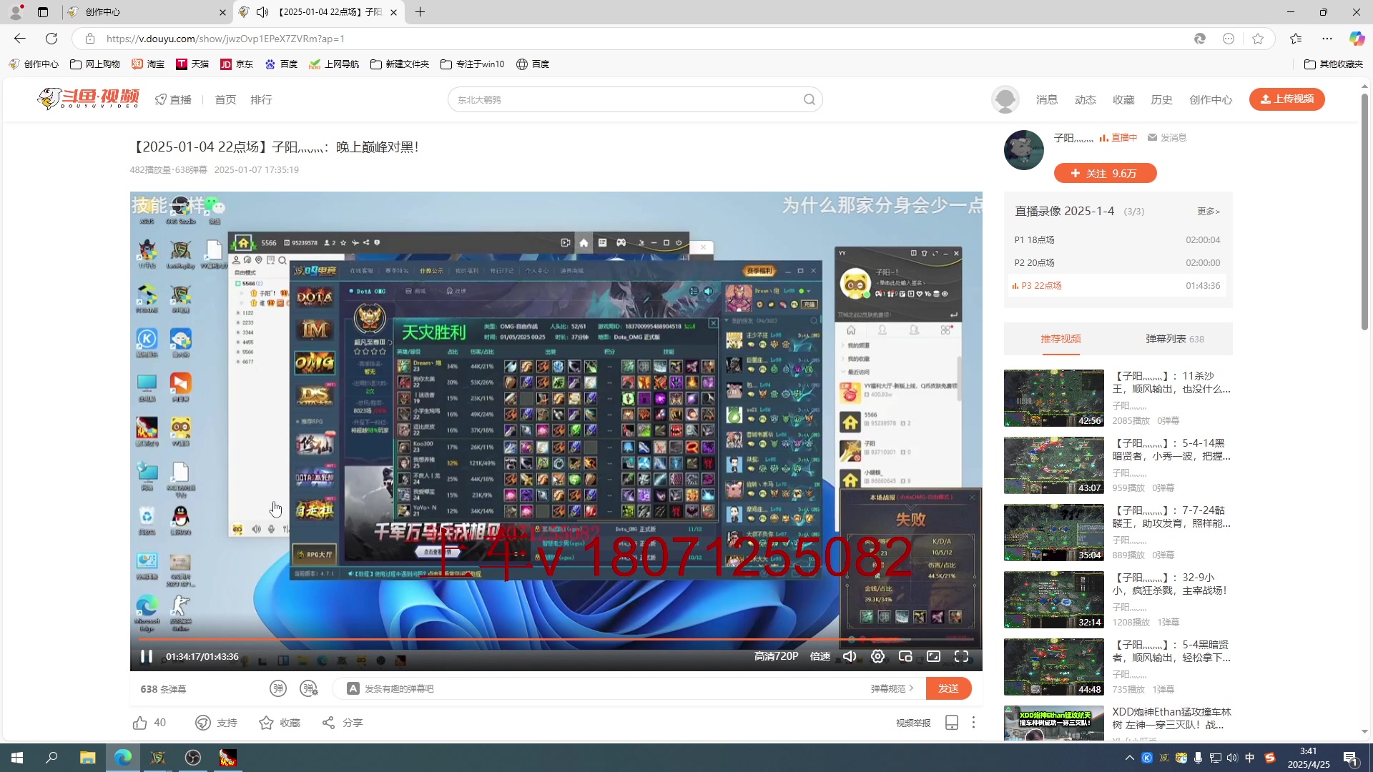Go back in browser history
This screenshot has width=1373, height=772.
click(x=20, y=39)
